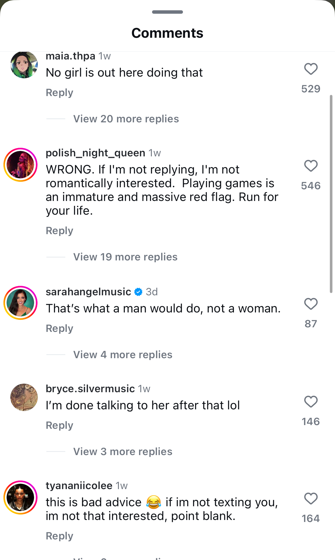The width and height of the screenshot is (335, 560).
Task: Expand 20 more replies under maia.thpa
Action: [x=126, y=119]
